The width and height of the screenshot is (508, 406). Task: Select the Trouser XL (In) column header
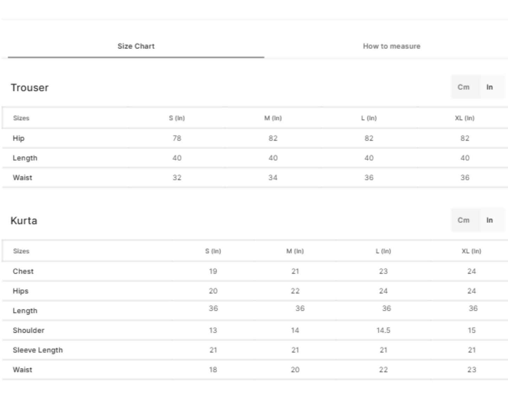(464, 118)
